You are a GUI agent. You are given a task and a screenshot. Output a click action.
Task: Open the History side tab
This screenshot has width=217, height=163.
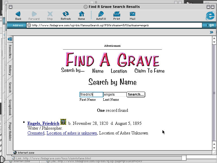click(10, 70)
